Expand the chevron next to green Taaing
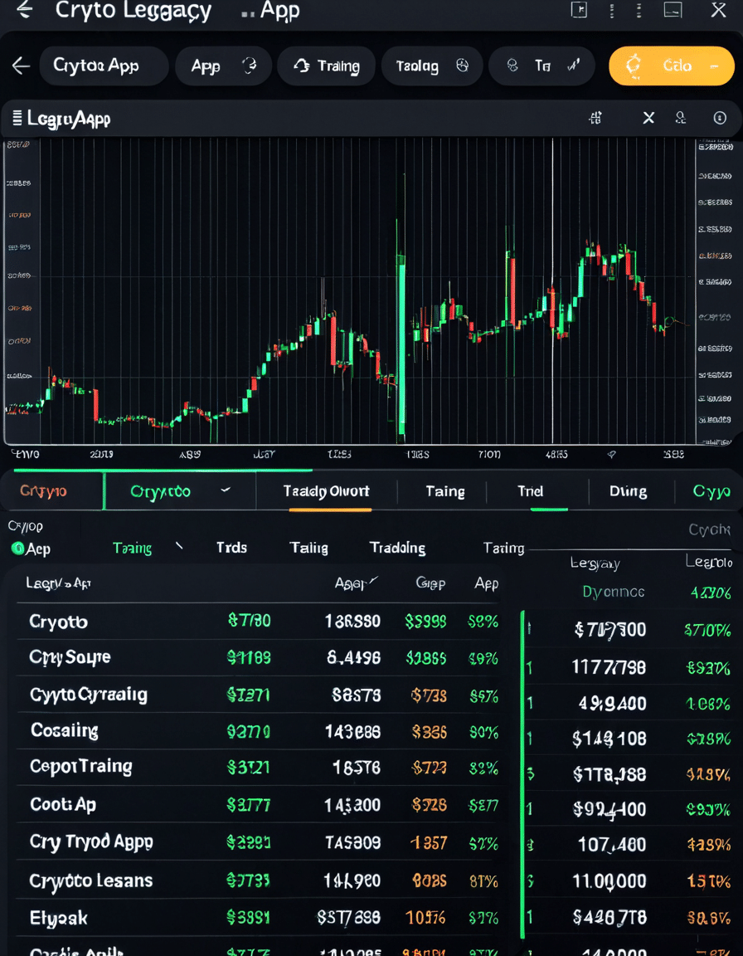743x956 pixels. pyautogui.click(x=179, y=546)
